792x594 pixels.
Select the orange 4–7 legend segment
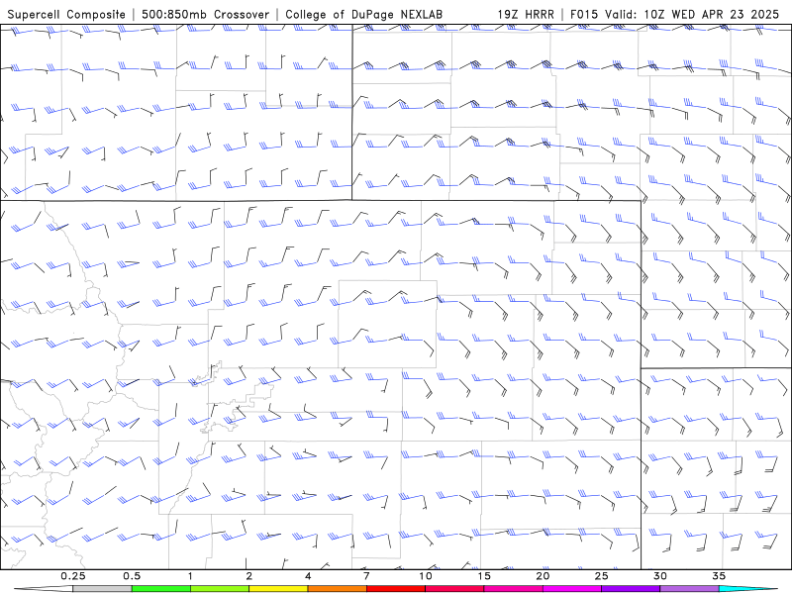point(337,589)
